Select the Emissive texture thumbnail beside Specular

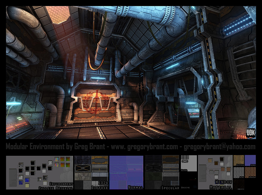click(189, 181)
